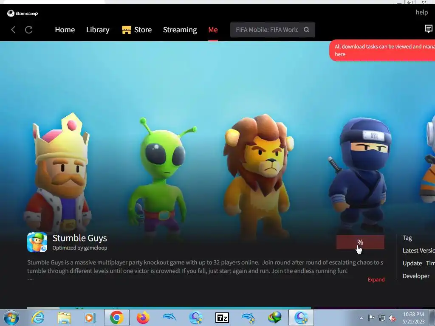Select the Me tab
Screen dimensions: 435x326
[x=213, y=30]
